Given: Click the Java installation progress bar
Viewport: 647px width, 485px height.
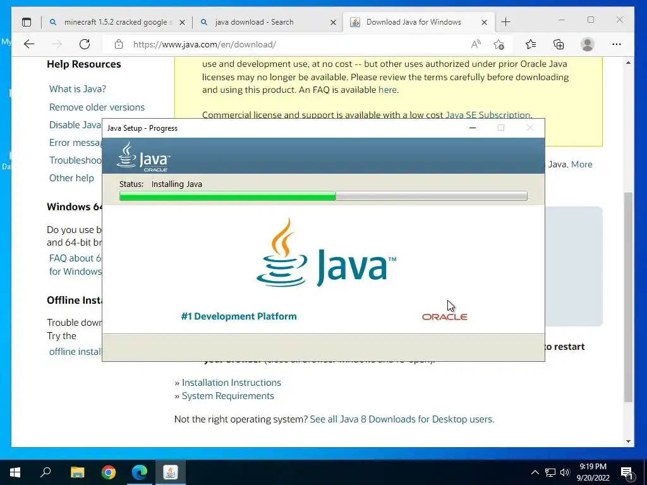Looking at the screenshot, I should [323, 196].
